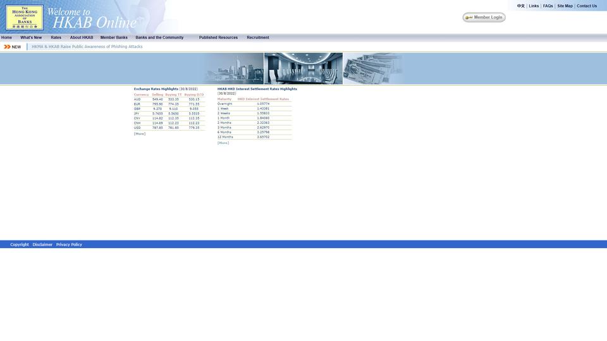Click the orange NEW arrows icon

click(7, 47)
